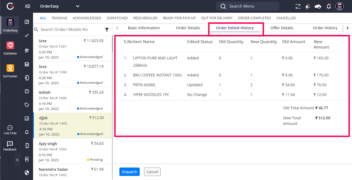Open the sidebar bell notifications icon
This screenshot has height=180, width=352.
point(27,132)
